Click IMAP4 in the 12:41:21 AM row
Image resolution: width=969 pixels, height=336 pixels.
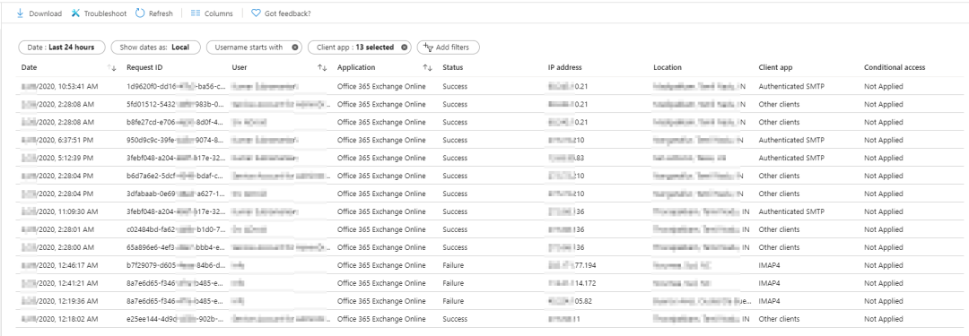point(770,283)
